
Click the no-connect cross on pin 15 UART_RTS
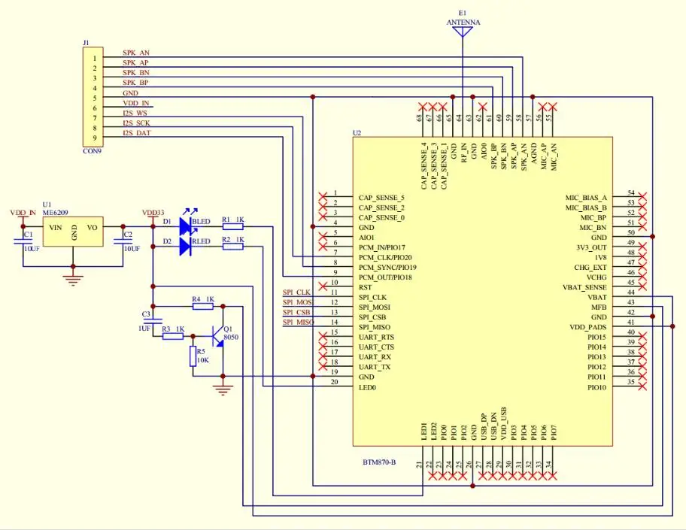(x=323, y=337)
